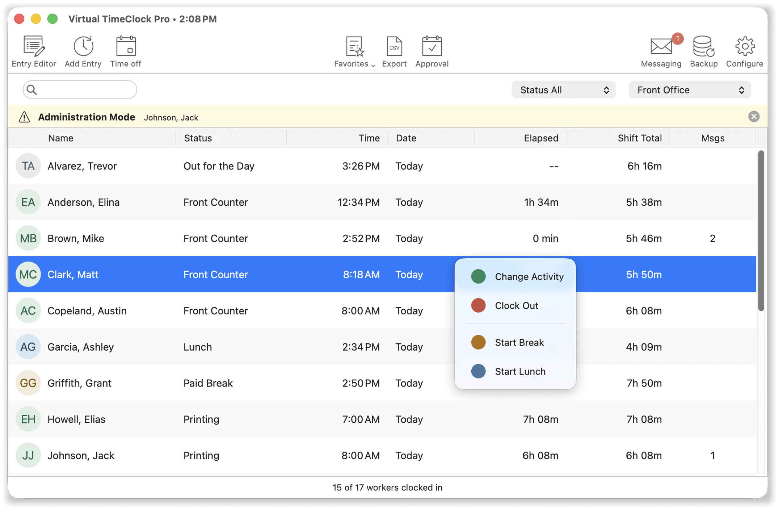Click the Elapsed column header
The width and height of the screenshot is (779, 510).
click(x=541, y=138)
